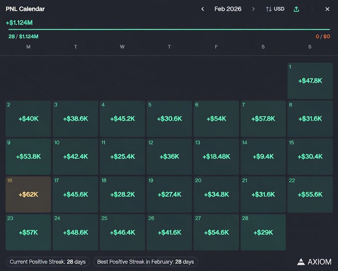Open day 12 showing +$36K

(x=169, y=157)
